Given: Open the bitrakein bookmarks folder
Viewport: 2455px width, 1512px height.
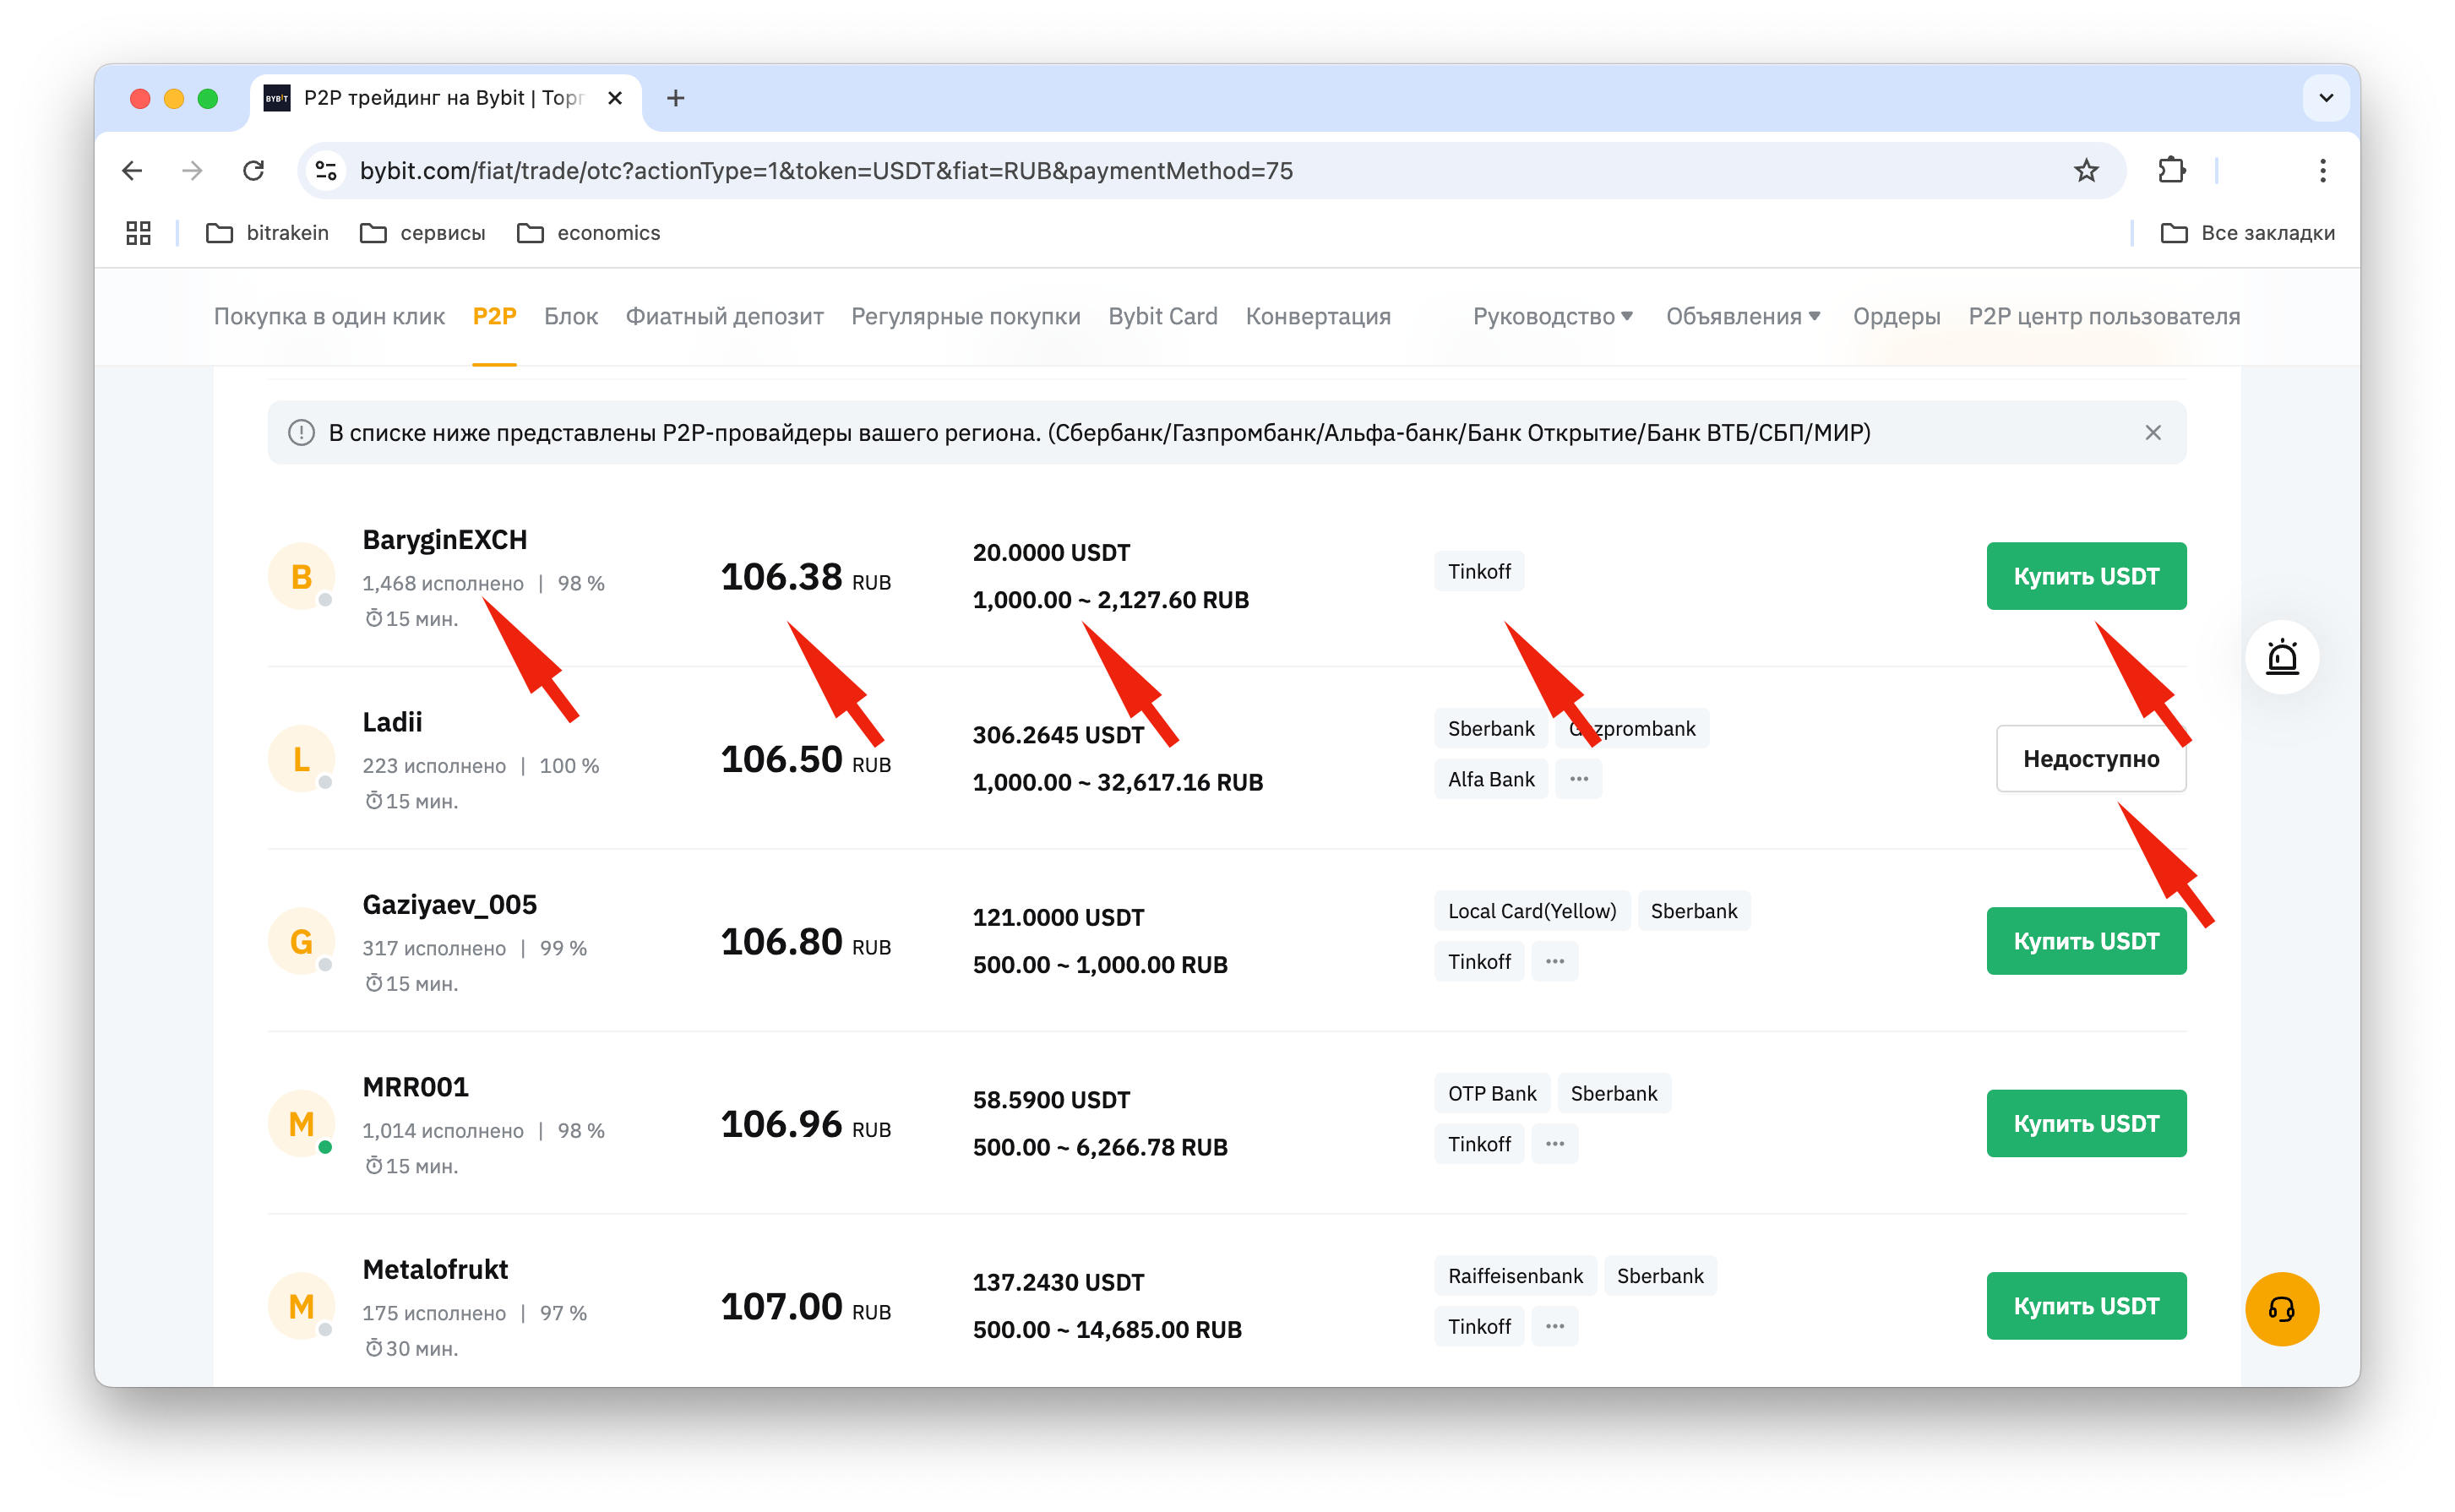Looking at the screenshot, I should tap(267, 233).
